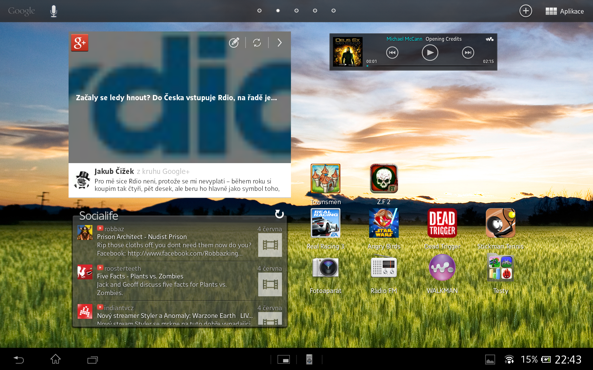593x370 pixels.
Task: Open the Rádio FM app
Action: (383, 267)
